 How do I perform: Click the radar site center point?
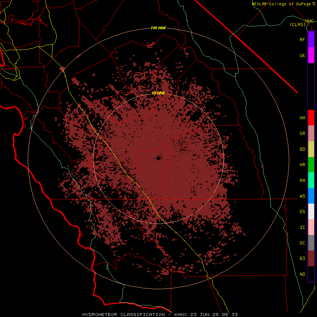click(x=159, y=158)
